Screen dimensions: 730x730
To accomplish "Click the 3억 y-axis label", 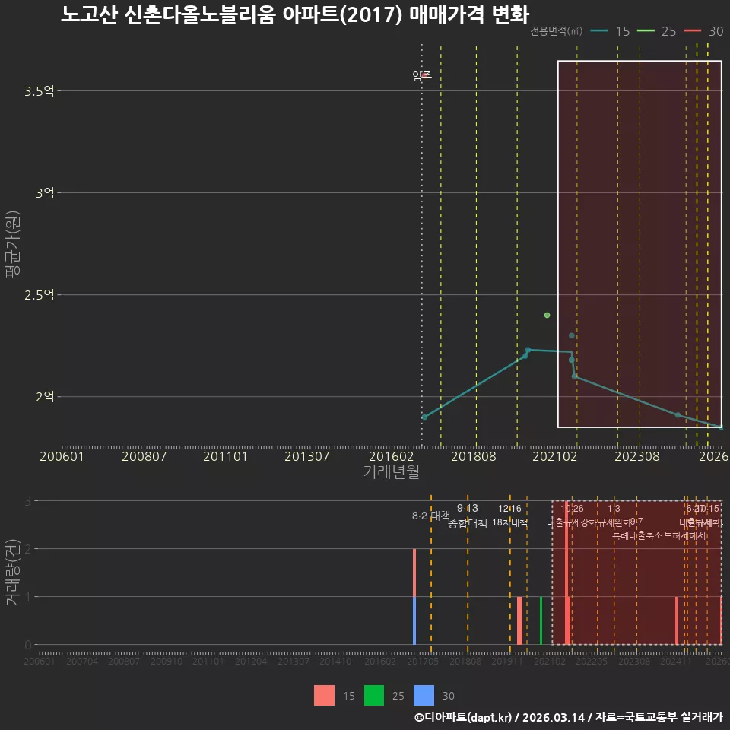I will pyautogui.click(x=45, y=192).
